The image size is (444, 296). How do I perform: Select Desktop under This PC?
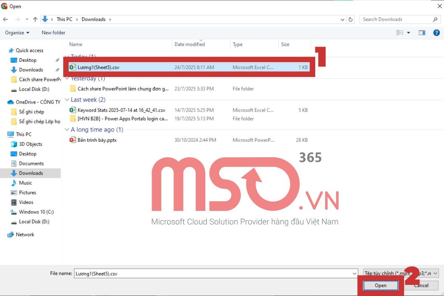click(x=24, y=154)
